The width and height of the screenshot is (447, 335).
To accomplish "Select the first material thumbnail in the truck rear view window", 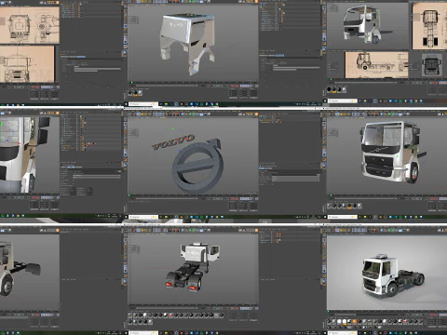I will (x=130, y=315).
